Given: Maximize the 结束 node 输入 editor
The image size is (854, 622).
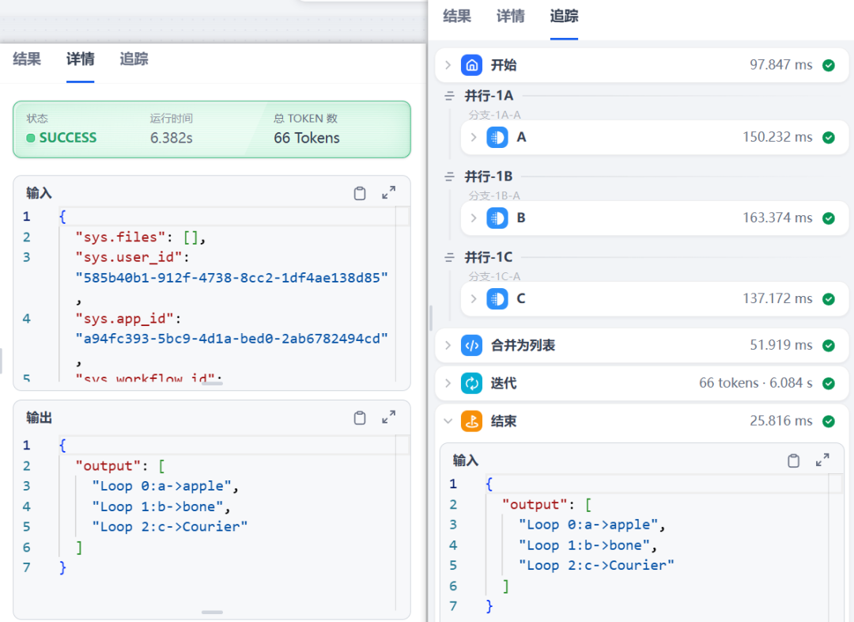Looking at the screenshot, I should [x=822, y=461].
